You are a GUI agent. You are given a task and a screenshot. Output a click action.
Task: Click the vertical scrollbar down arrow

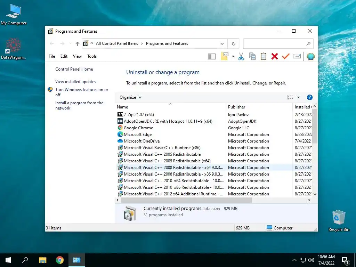click(x=315, y=194)
